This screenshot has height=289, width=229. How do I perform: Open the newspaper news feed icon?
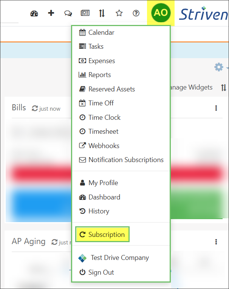85,13
